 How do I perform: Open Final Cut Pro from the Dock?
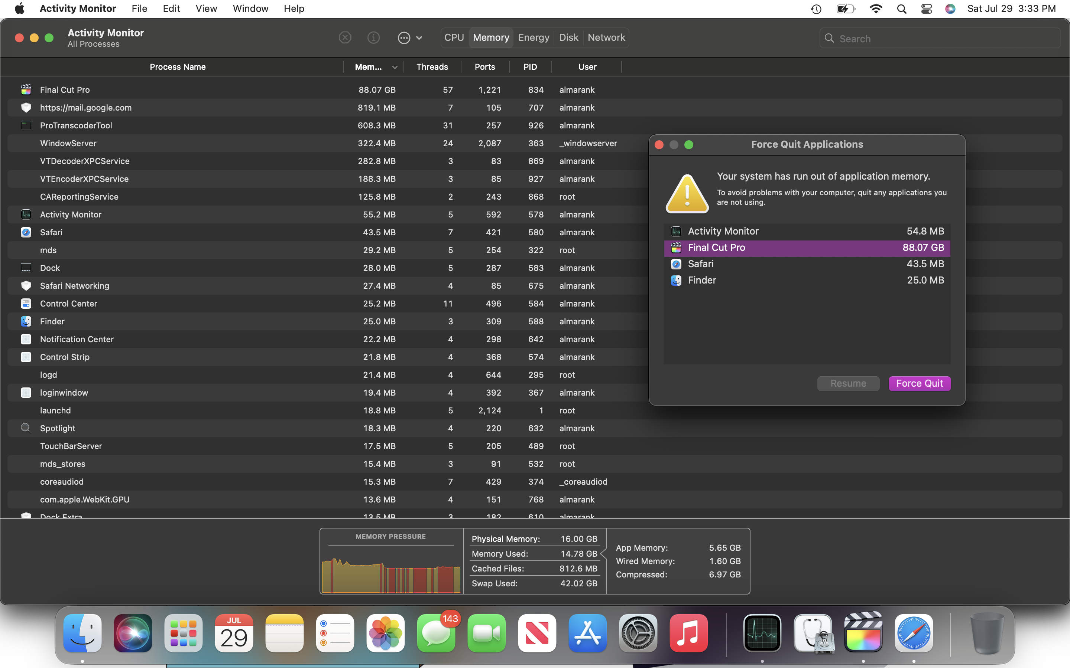(863, 633)
